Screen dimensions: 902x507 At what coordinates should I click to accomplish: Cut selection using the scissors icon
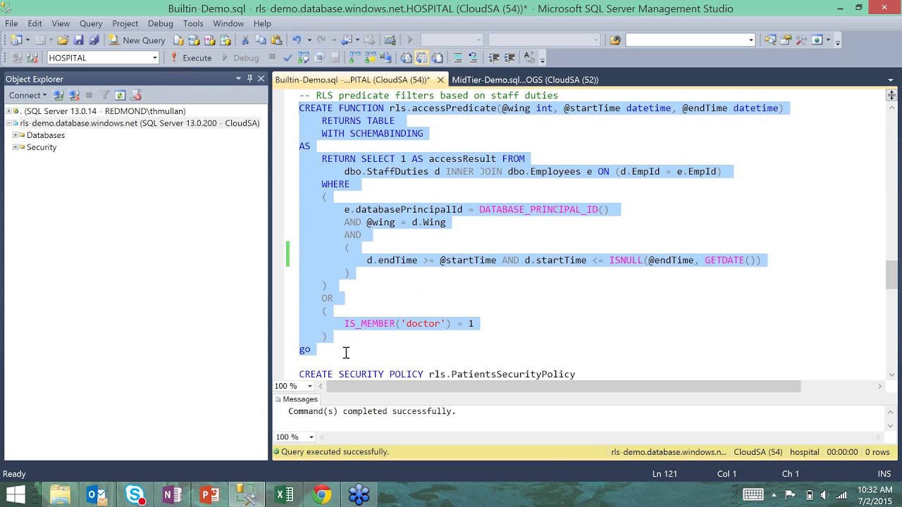[x=245, y=40]
